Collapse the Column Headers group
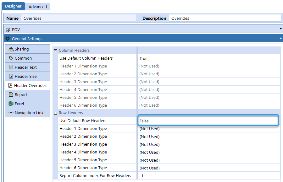 point(55,51)
